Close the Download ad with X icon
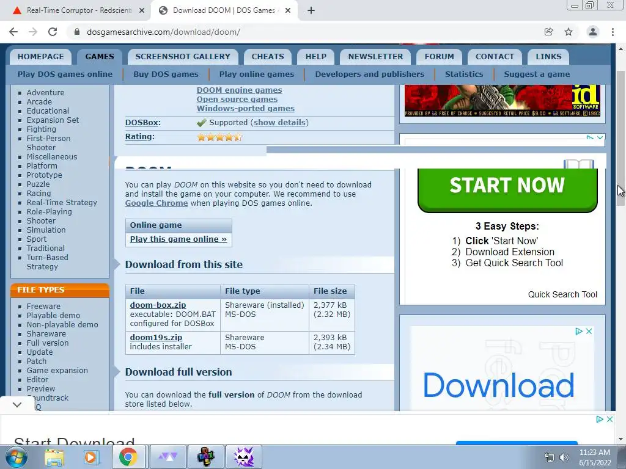The height and width of the screenshot is (469, 626). pos(589,332)
